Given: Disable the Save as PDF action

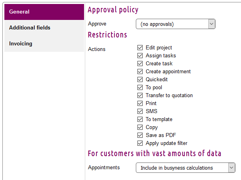Looking at the screenshot, I should [140, 135].
